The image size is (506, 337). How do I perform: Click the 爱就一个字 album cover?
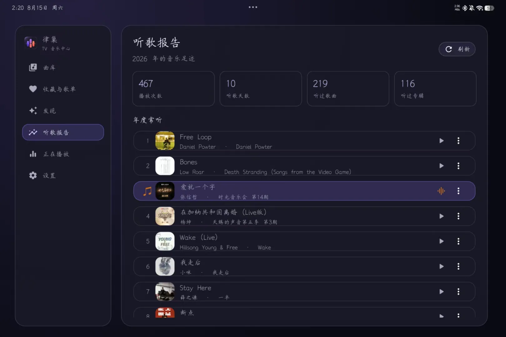[165, 191]
